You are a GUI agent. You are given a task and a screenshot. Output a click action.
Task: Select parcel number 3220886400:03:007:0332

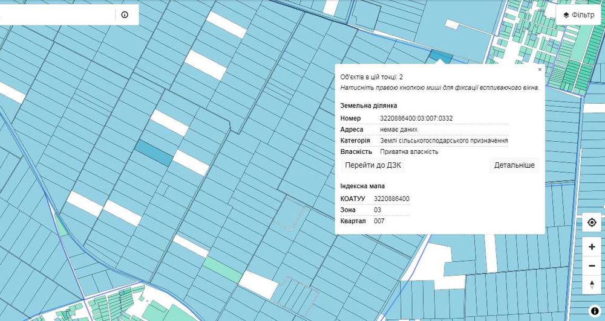pos(416,118)
